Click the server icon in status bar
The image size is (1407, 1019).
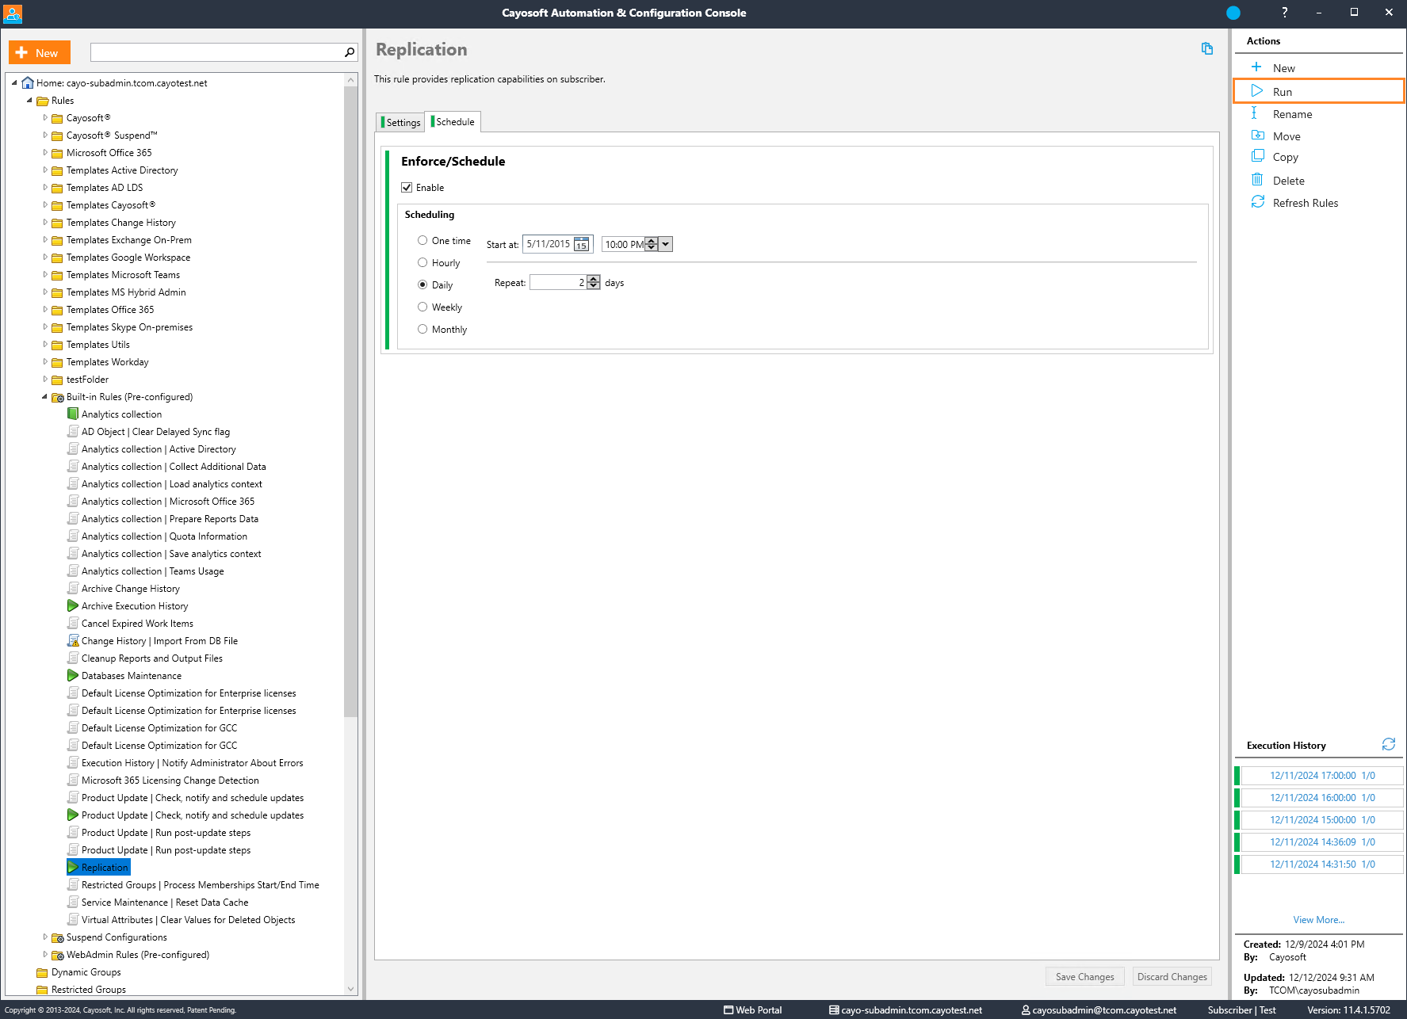(834, 1010)
